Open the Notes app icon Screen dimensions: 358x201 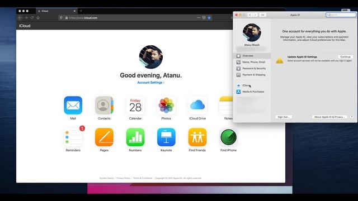pyautogui.click(x=226, y=106)
